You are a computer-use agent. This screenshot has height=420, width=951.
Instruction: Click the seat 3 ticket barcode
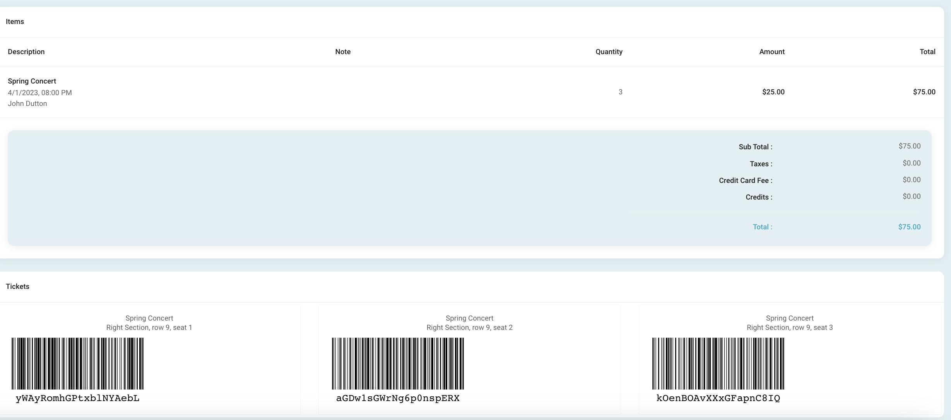718,364
